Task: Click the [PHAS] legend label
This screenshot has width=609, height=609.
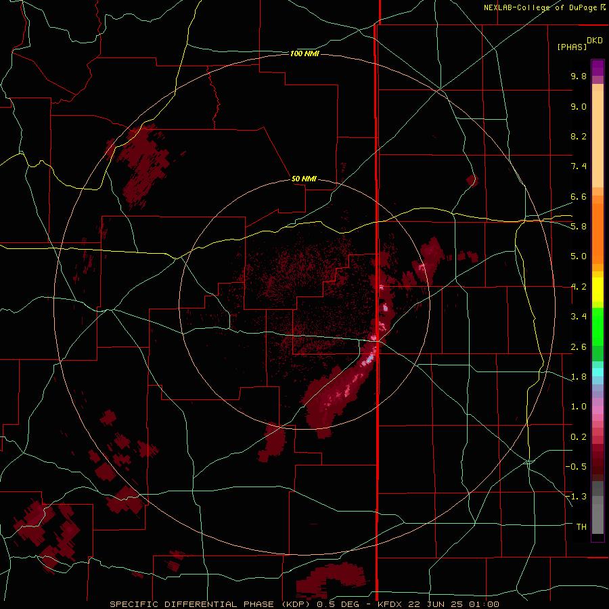Action: pos(572,47)
